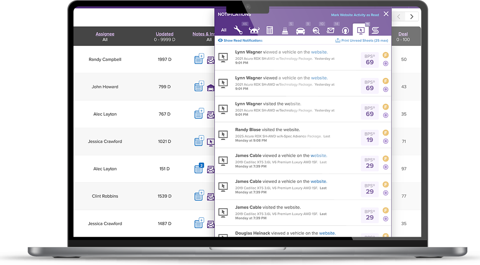The width and height of the screenshot is (480, 265).
Task: Click BPS 19 score badge for Randy Blose
Action: (370, 137)
